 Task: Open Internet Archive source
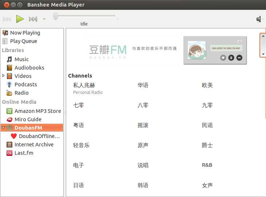coord(34,145)
